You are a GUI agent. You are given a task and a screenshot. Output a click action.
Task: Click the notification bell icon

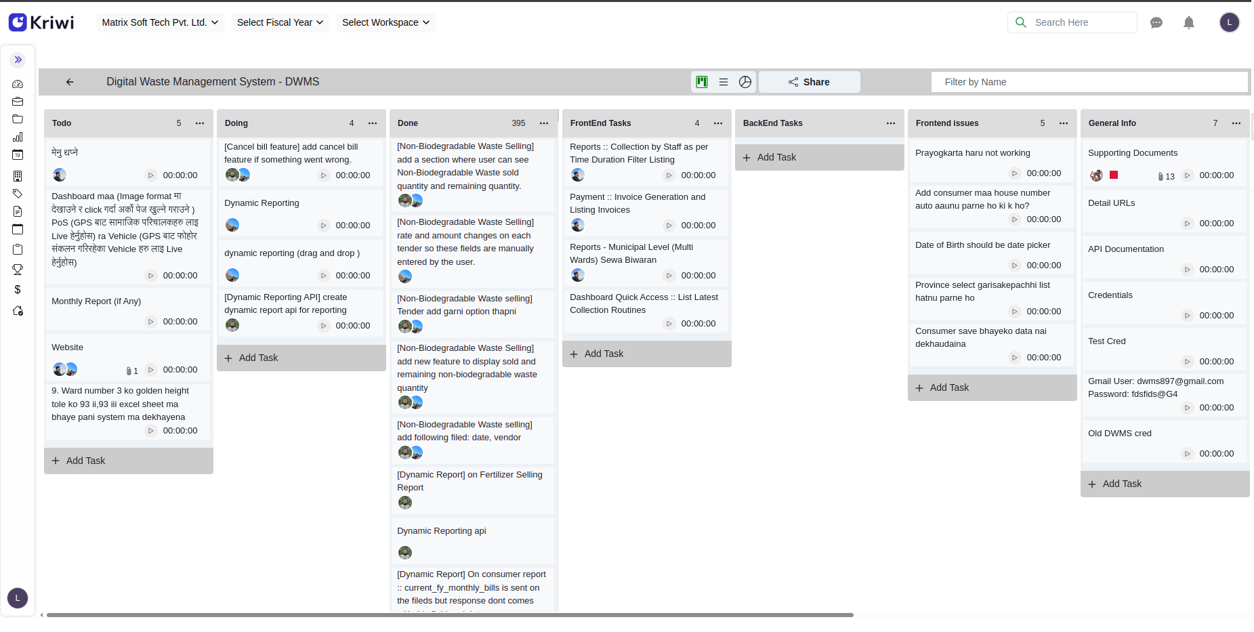(x=1189, y=23)
